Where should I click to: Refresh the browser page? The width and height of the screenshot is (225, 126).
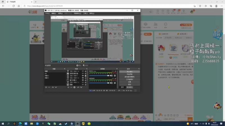pos(13,6)
